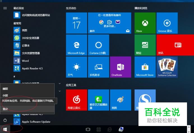Open the calendar tile showing 17
This screenshot has height=133, width=194.
77,23
